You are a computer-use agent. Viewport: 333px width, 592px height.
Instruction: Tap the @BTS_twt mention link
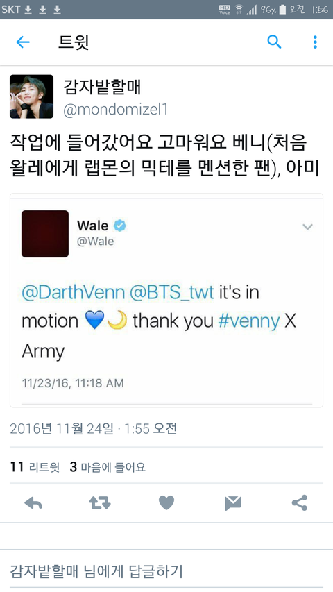(172, 293)
